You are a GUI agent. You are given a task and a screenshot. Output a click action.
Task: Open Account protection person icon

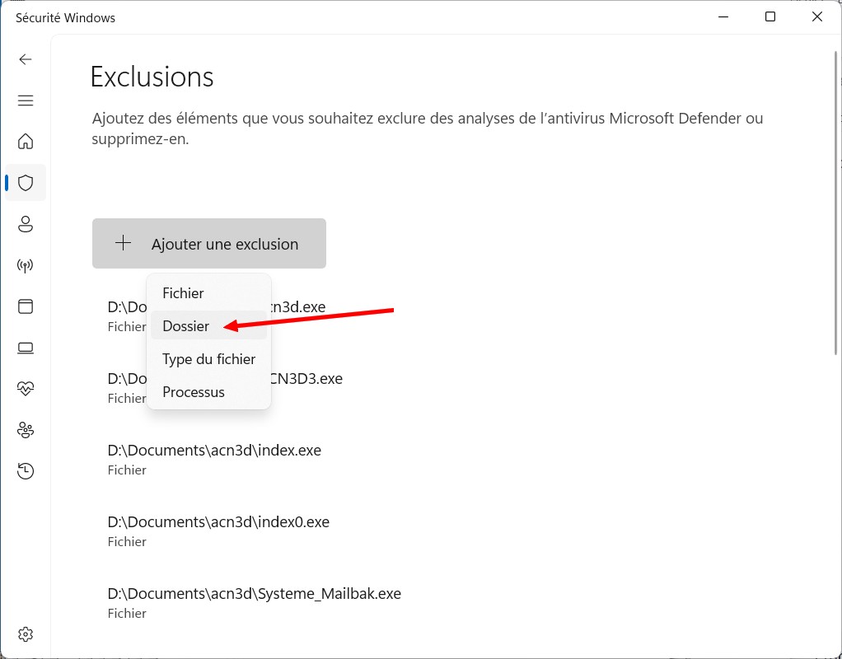click(26, 224)
